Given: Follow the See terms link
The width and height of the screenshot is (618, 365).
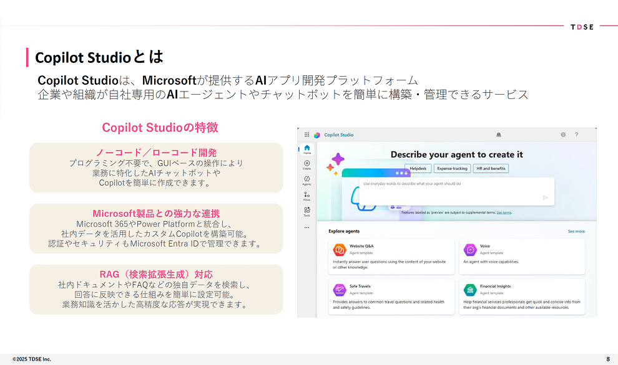Looking at the screenshot, I should click(x=504, y=212).
